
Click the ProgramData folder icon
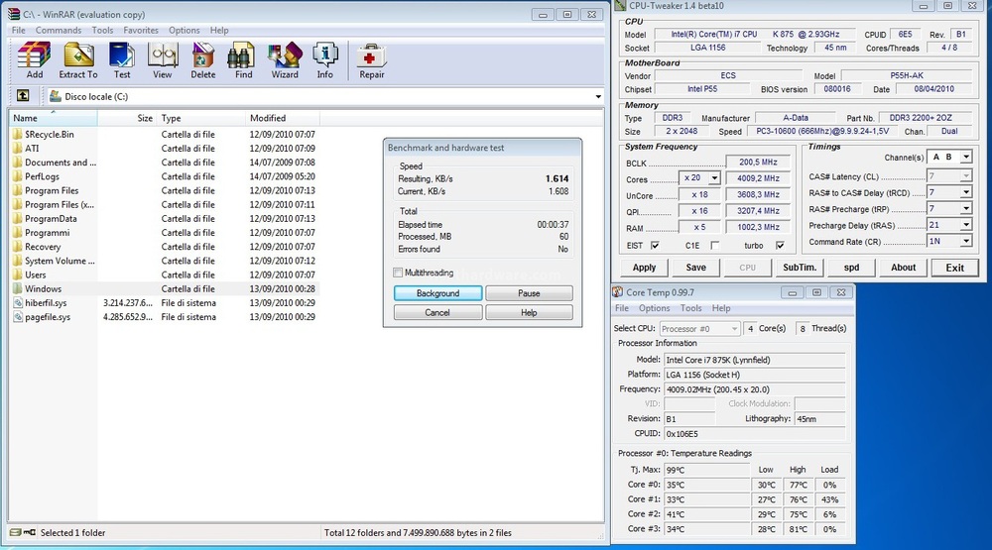pyautogui.click(x=17, y=219)
